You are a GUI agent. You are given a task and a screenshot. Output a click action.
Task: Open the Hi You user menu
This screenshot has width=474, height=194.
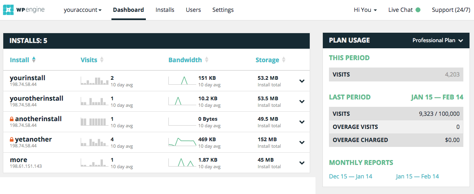click(365, 10)
